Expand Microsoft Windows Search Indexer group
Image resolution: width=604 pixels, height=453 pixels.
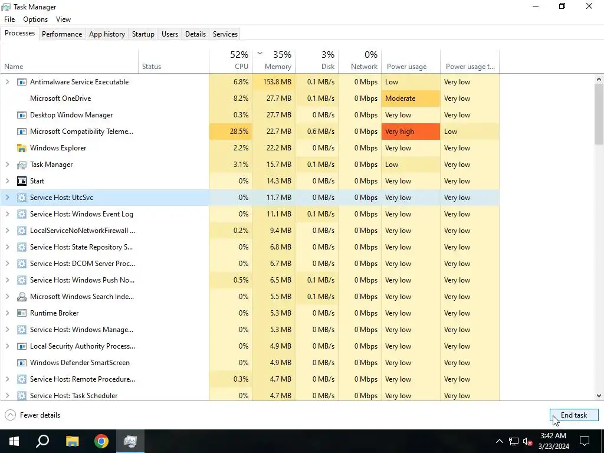[7, 297]
